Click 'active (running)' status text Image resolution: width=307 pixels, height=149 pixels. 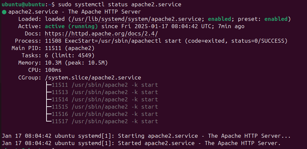pyautogui.click(x=71, y=26)
